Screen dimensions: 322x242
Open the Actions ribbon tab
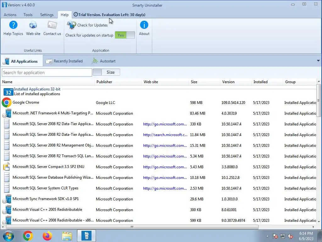pyautogui.click(x=10, y=14)
